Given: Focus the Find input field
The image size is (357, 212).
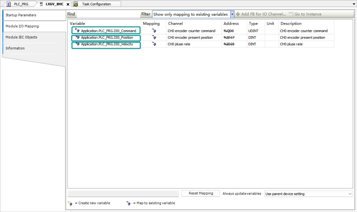Looking at the screenshot, I should 108,14.
